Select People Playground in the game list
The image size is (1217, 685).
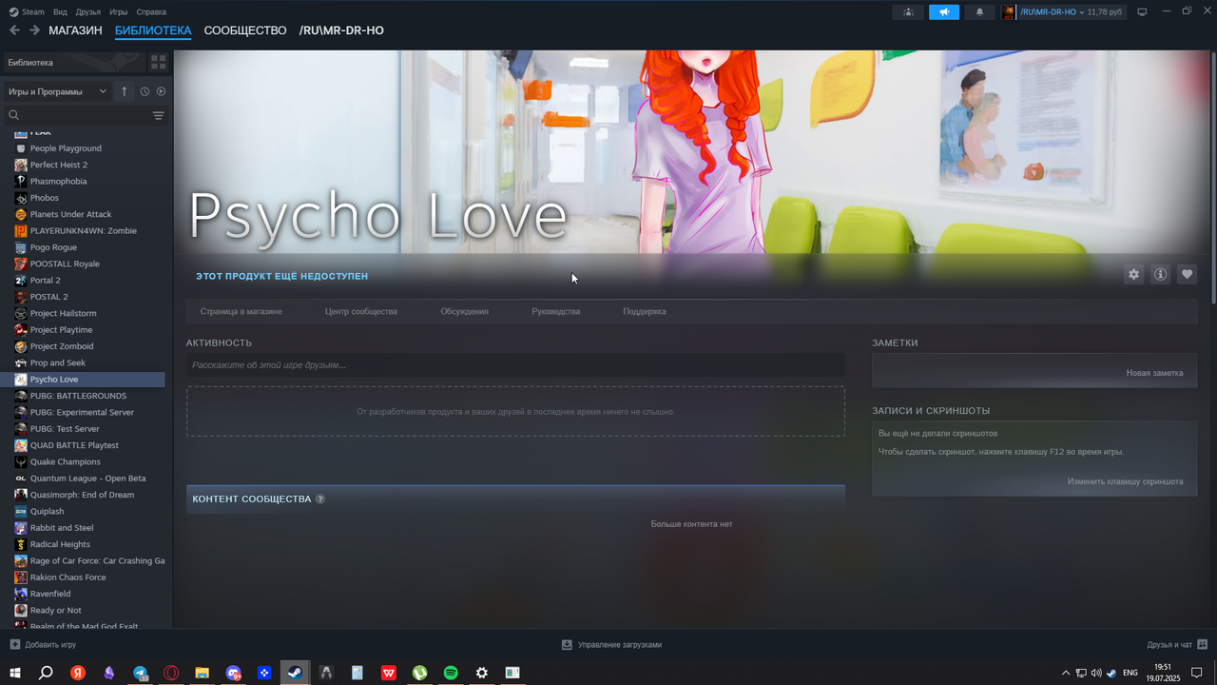pos(66,148)
